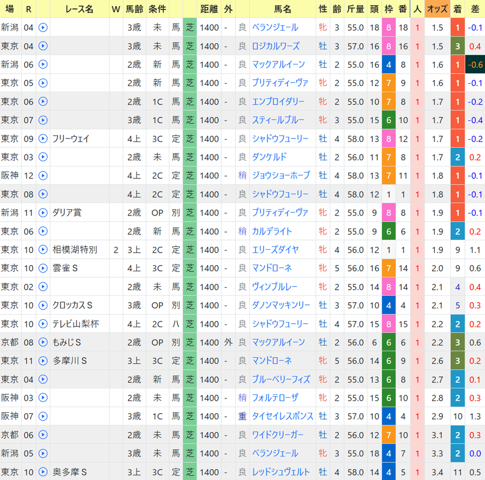Click play icon for ジョウショーホープ row
Screen dimensions: 485x480
pyautogui.click(x=43, y=176)
